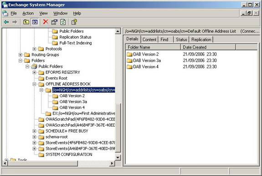Expand the schema-root node
Image resolution: width=262 pixels, height=176 pixels.
(34, 137)
